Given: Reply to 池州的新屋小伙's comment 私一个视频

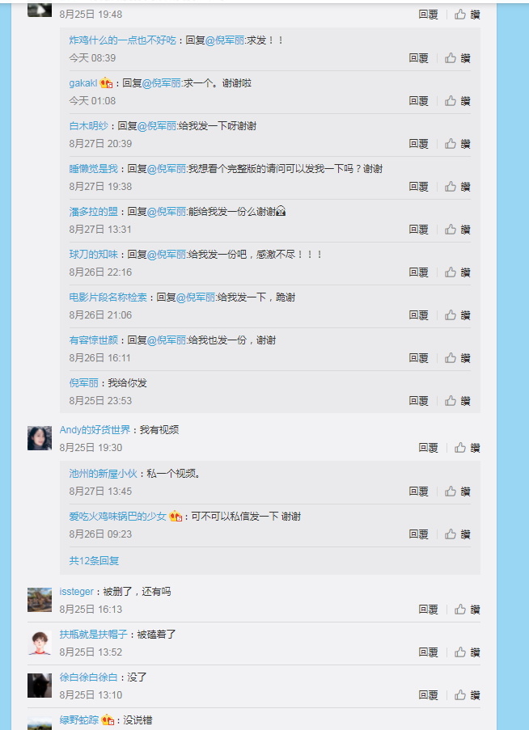Looking at the screenshot, I should 418,492.
